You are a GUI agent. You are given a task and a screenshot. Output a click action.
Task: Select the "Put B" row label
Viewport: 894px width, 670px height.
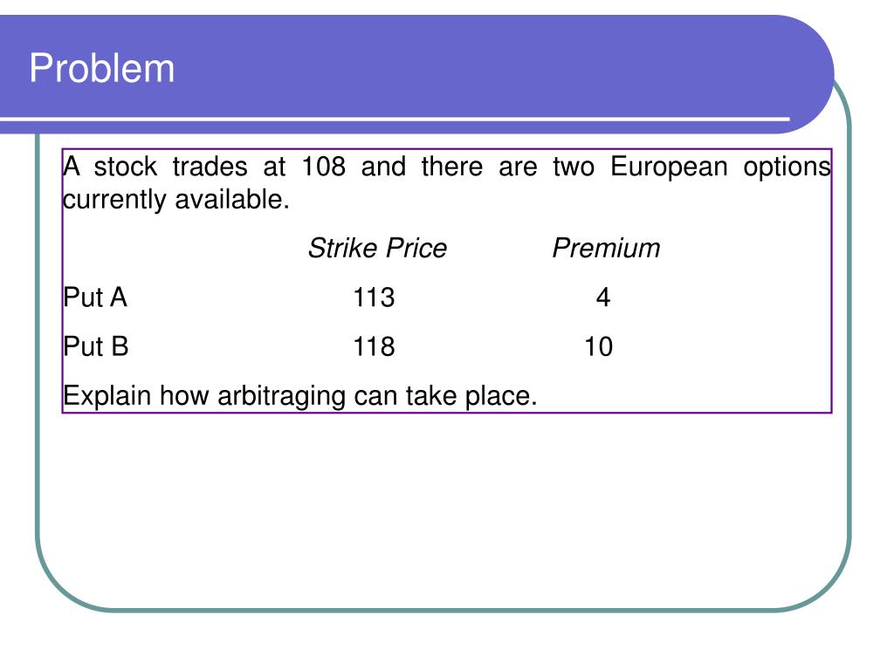(x=95, y=346)
